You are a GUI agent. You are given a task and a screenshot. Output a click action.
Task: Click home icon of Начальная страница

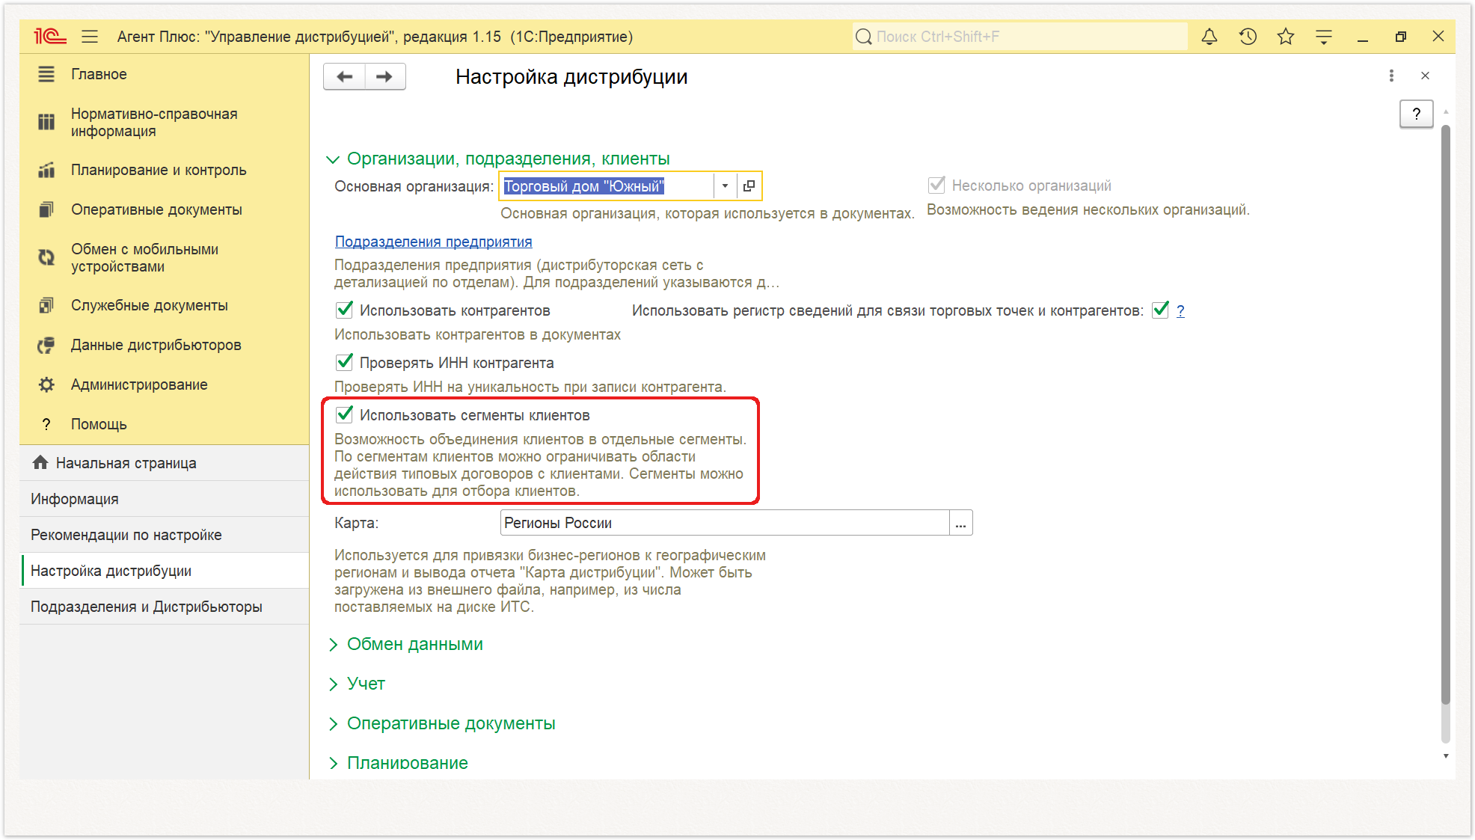click(40, 462)
